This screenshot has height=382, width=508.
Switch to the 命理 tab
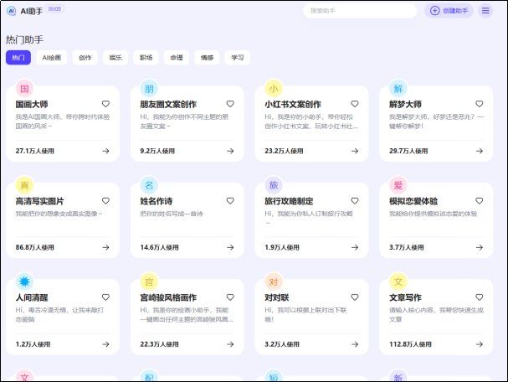click(x=177, y=58)
